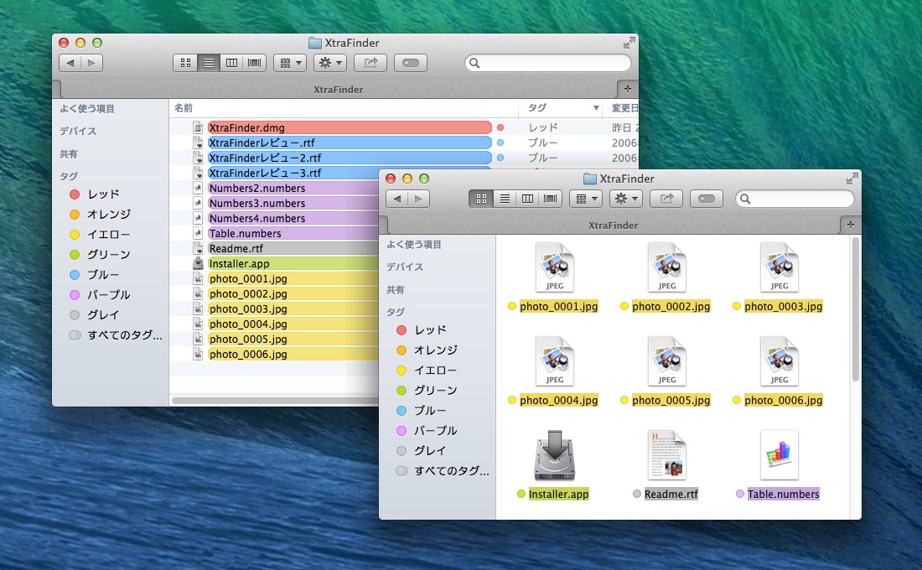
Task: Select Readme.rtf row in list view
Action: click(293, 248)
